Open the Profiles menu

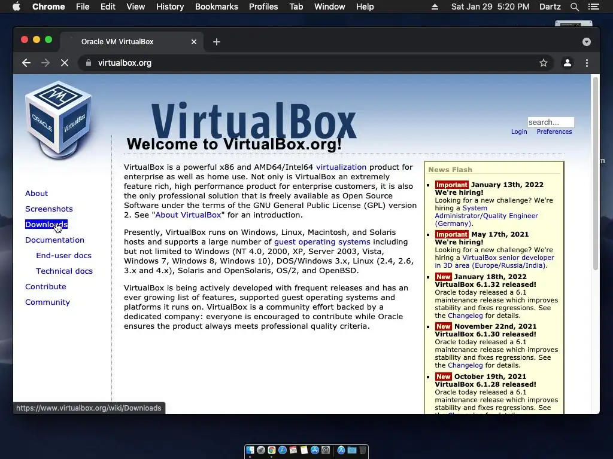(263, 7)
